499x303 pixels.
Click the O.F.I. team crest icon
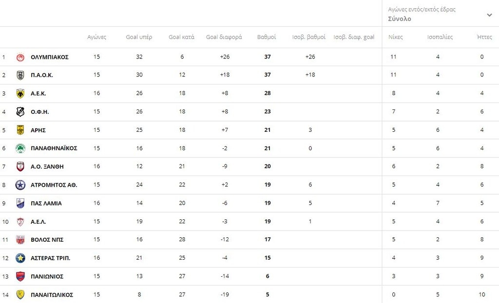pyautogui.click(x=20, y=112)
